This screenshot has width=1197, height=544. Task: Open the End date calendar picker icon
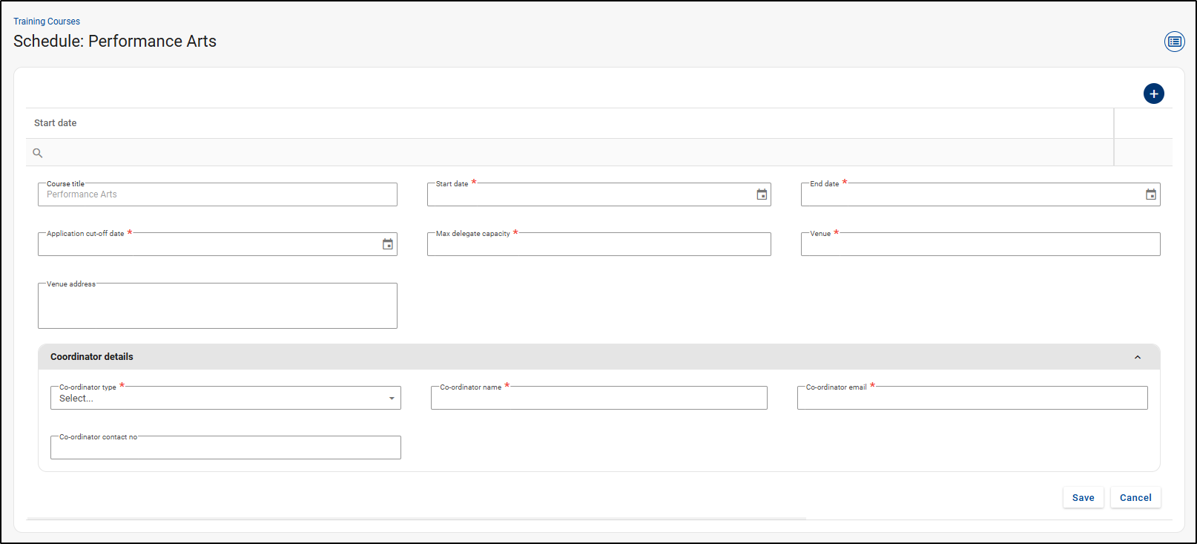[x=1150, y=194]
